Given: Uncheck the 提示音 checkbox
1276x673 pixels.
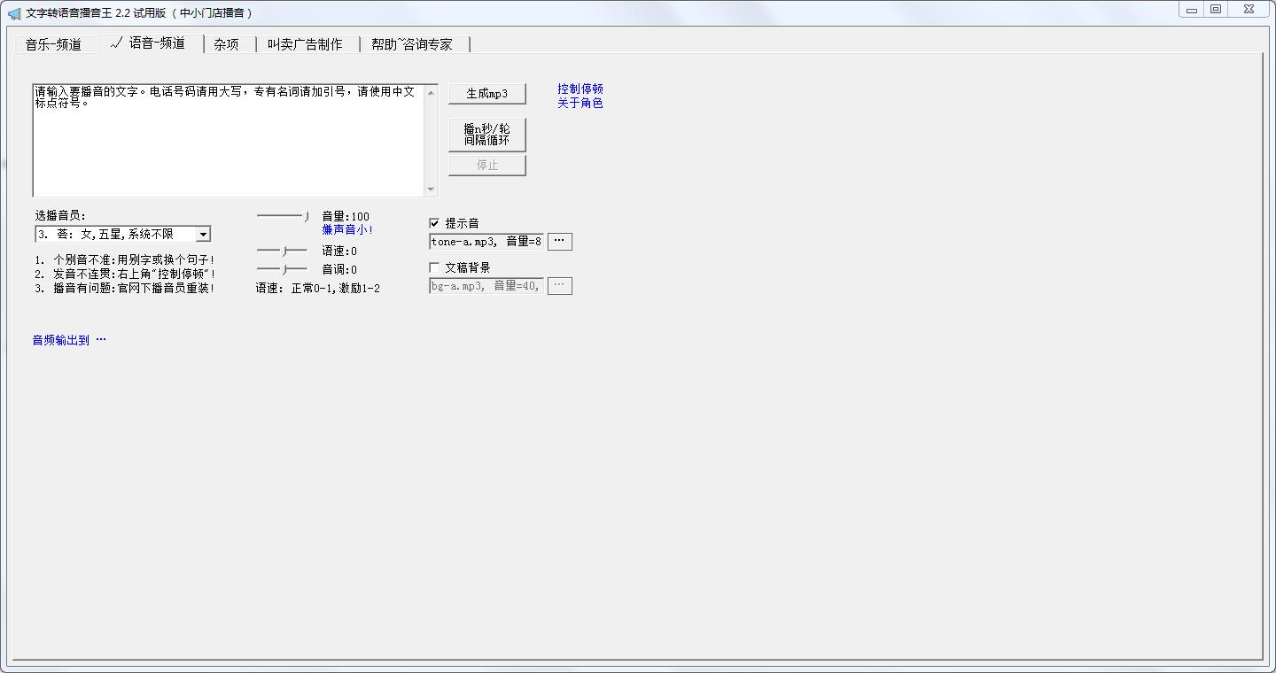Looking at the screenshot, I should click(434, 223).
